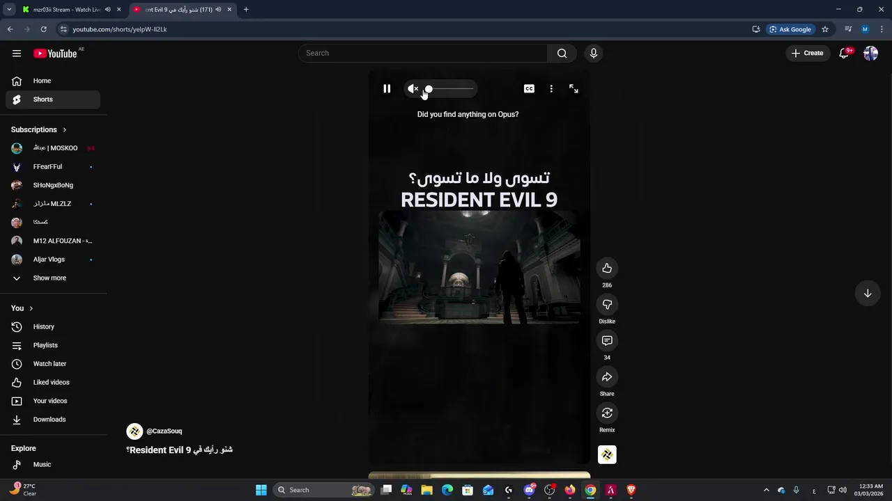Bookmark this page with the star
This screenshot has height=501, width=892.
coord(825,29)
